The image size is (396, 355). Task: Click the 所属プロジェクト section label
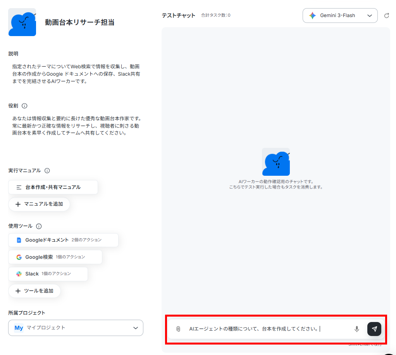(x=27, y=313)
